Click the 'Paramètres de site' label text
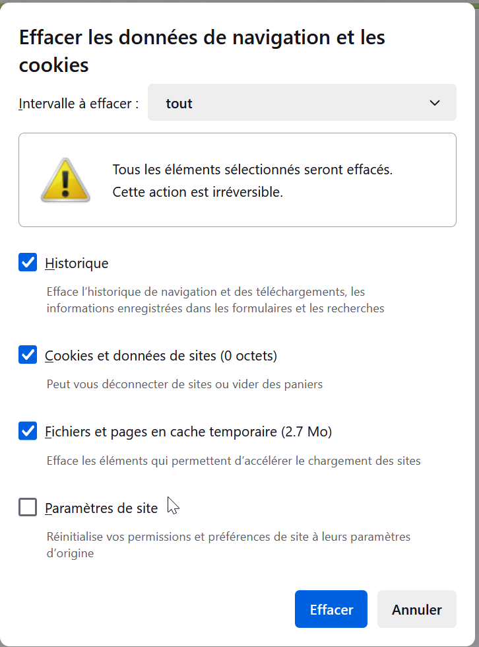The width and height of the screenshot is (479, 647). tap(102, 508)
